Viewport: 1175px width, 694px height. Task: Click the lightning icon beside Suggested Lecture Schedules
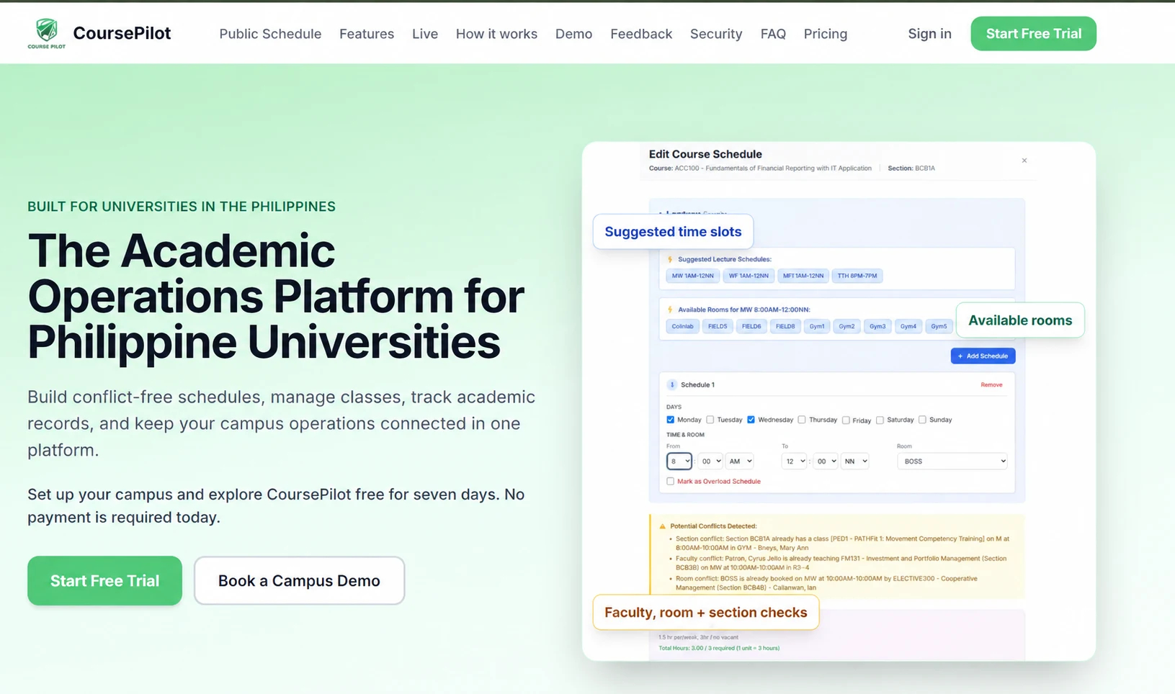(x=670, y=259)
